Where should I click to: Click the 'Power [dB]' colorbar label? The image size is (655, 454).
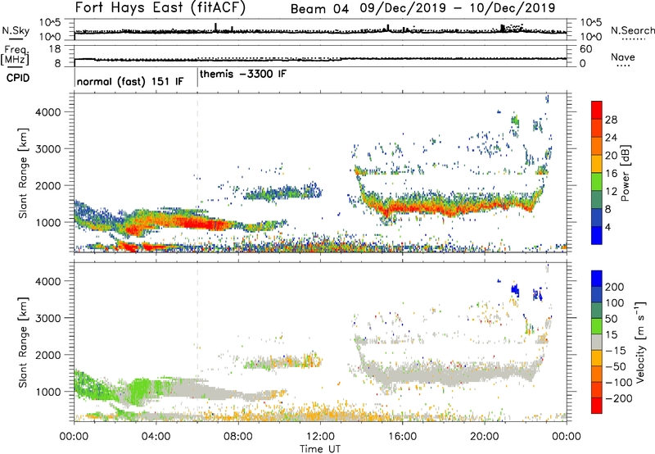pyautogui.click(x=625, y=173)
